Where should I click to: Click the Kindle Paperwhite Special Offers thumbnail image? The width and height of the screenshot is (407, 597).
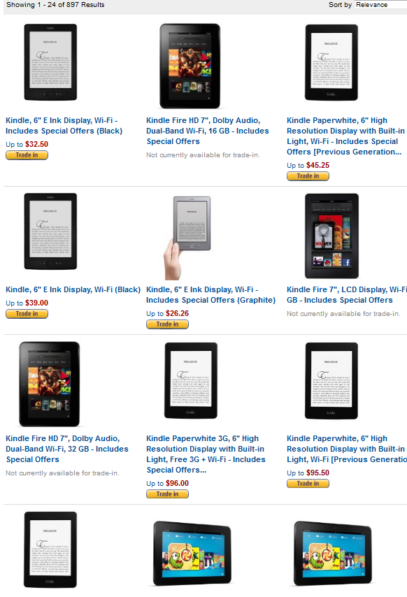(x=331, y=62)
